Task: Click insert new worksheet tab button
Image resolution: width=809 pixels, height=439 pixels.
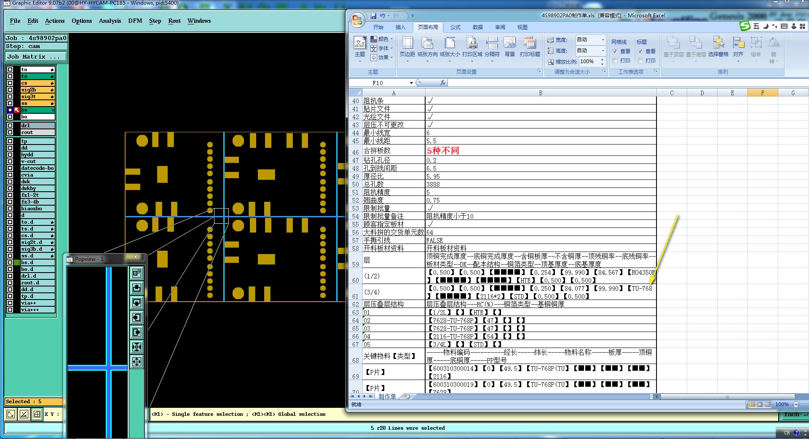Action: [407, 396]
